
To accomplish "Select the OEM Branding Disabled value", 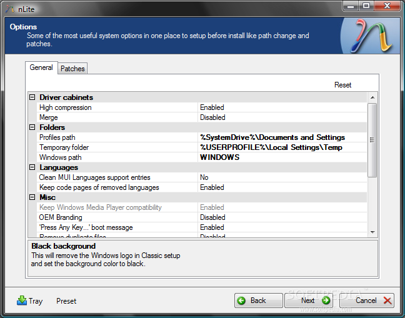I will coord(282,217).
